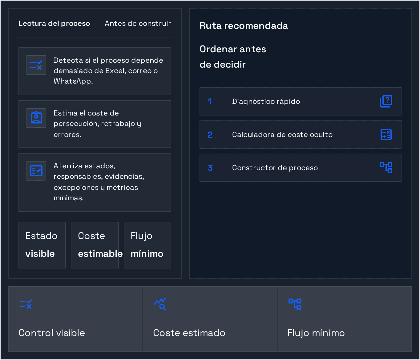The width and height of the screenshot is (420, 360).
Task: Click the chart search icon above Coste estimado
Action: pos(160,304)
